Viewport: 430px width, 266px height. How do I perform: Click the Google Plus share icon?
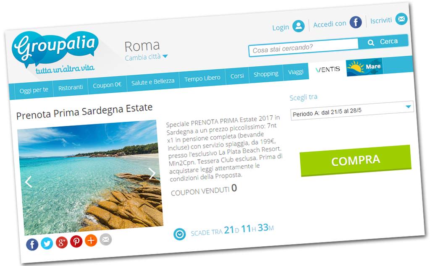pyautogui.click(x=61, y=242)
